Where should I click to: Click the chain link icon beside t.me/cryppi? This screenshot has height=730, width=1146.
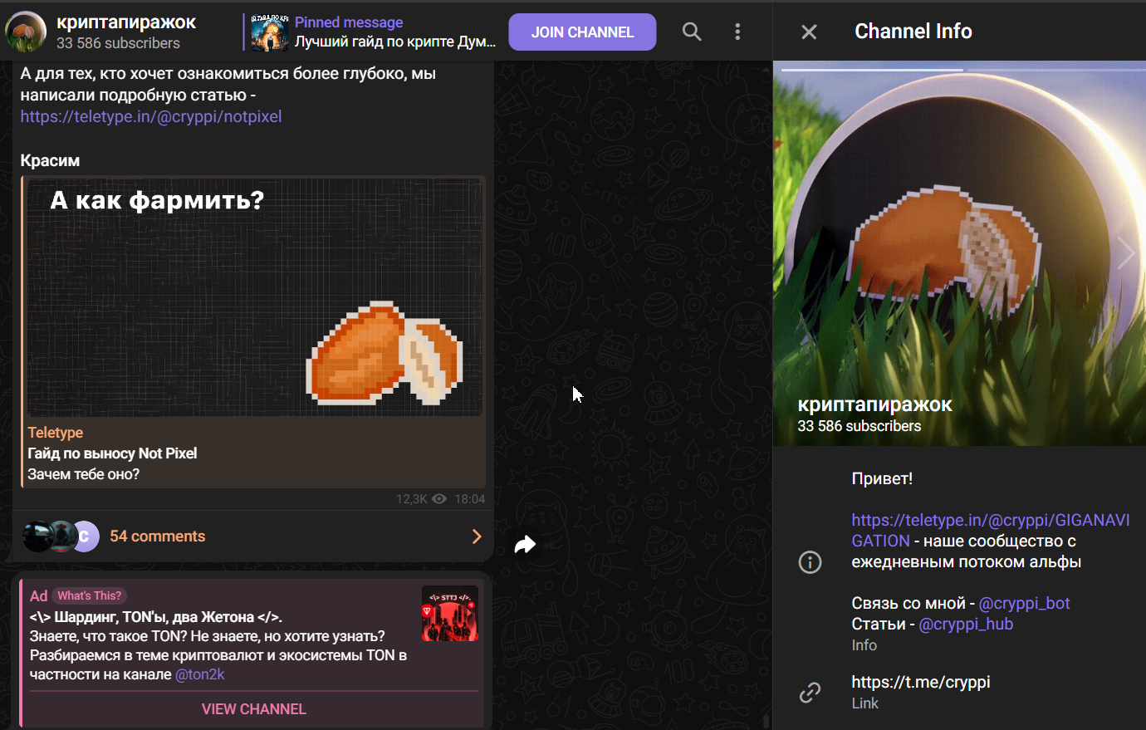pos(810,693)
